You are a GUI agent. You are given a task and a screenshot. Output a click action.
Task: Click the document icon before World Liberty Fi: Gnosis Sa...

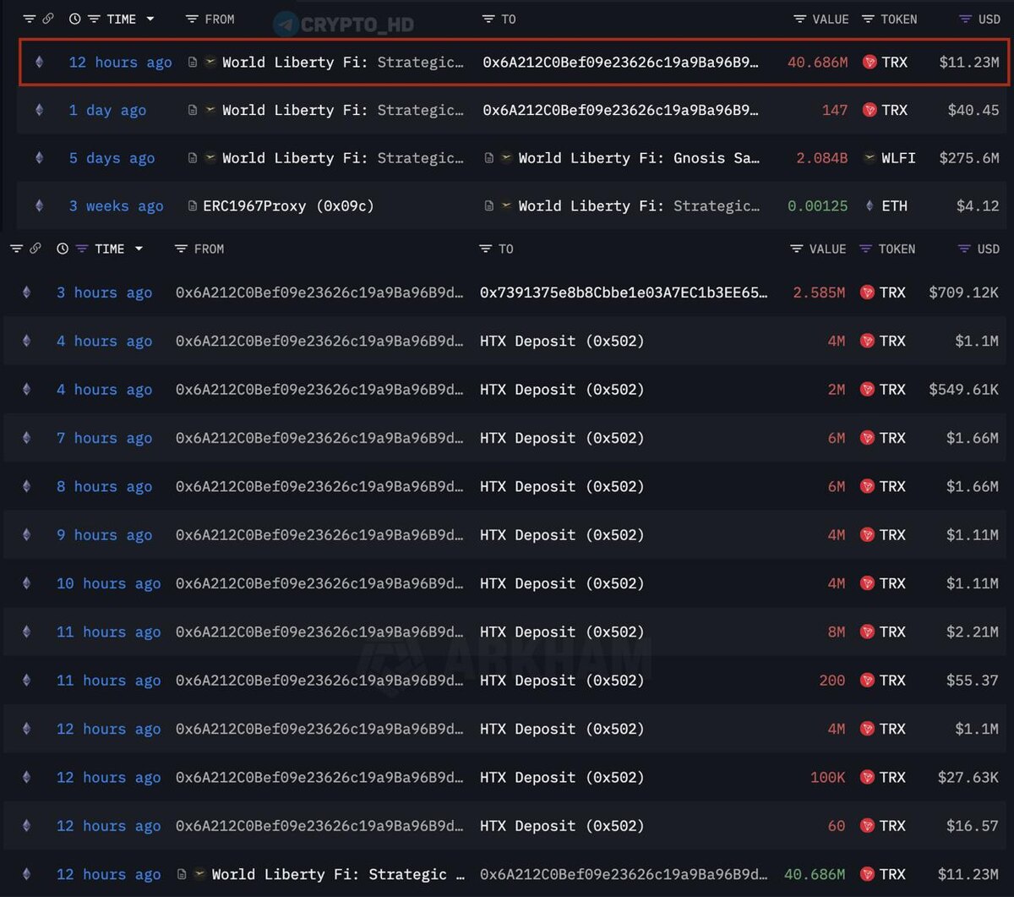point(489,158)
